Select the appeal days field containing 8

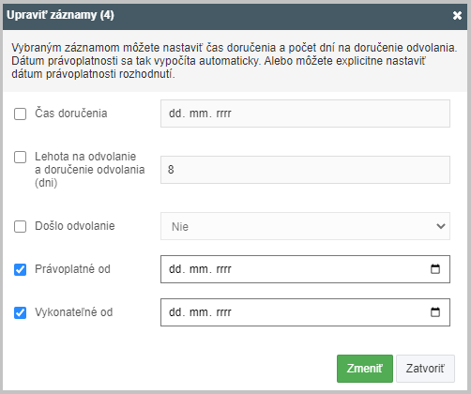305,170
